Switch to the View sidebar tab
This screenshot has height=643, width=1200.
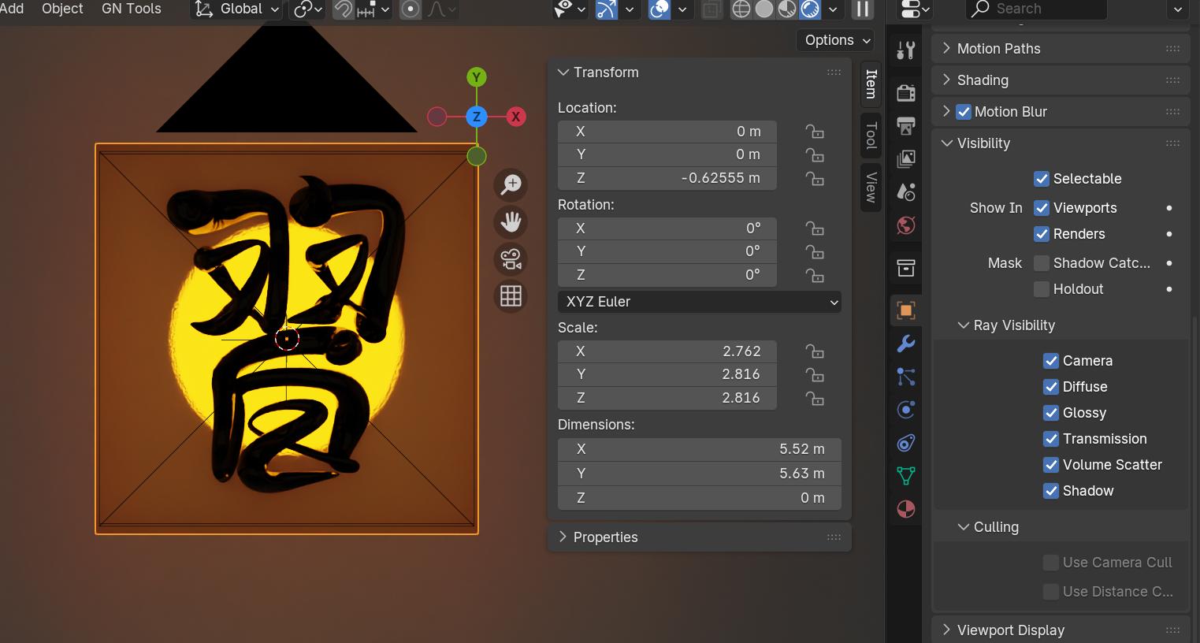(x=871, y=187)
